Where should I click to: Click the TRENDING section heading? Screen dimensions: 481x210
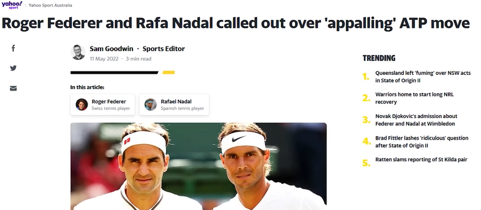(379, 58)
